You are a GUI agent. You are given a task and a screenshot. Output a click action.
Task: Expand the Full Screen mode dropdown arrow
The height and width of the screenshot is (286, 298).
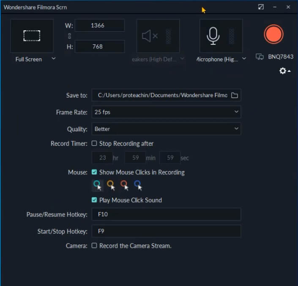pos(54,58)
